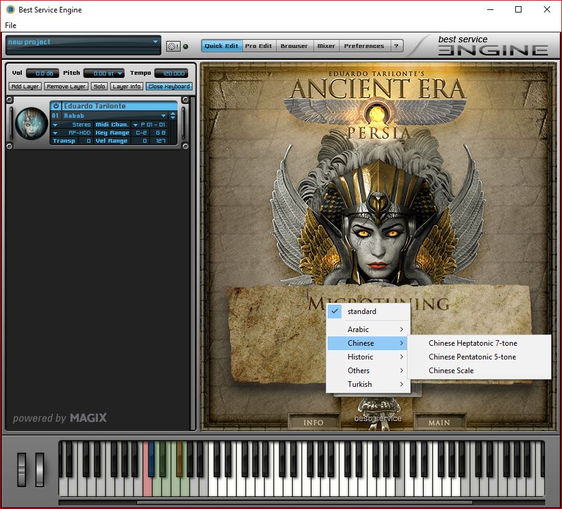The image size is (562, 509).
Task: Click the INFO plaque button
Action: (313, 422)
